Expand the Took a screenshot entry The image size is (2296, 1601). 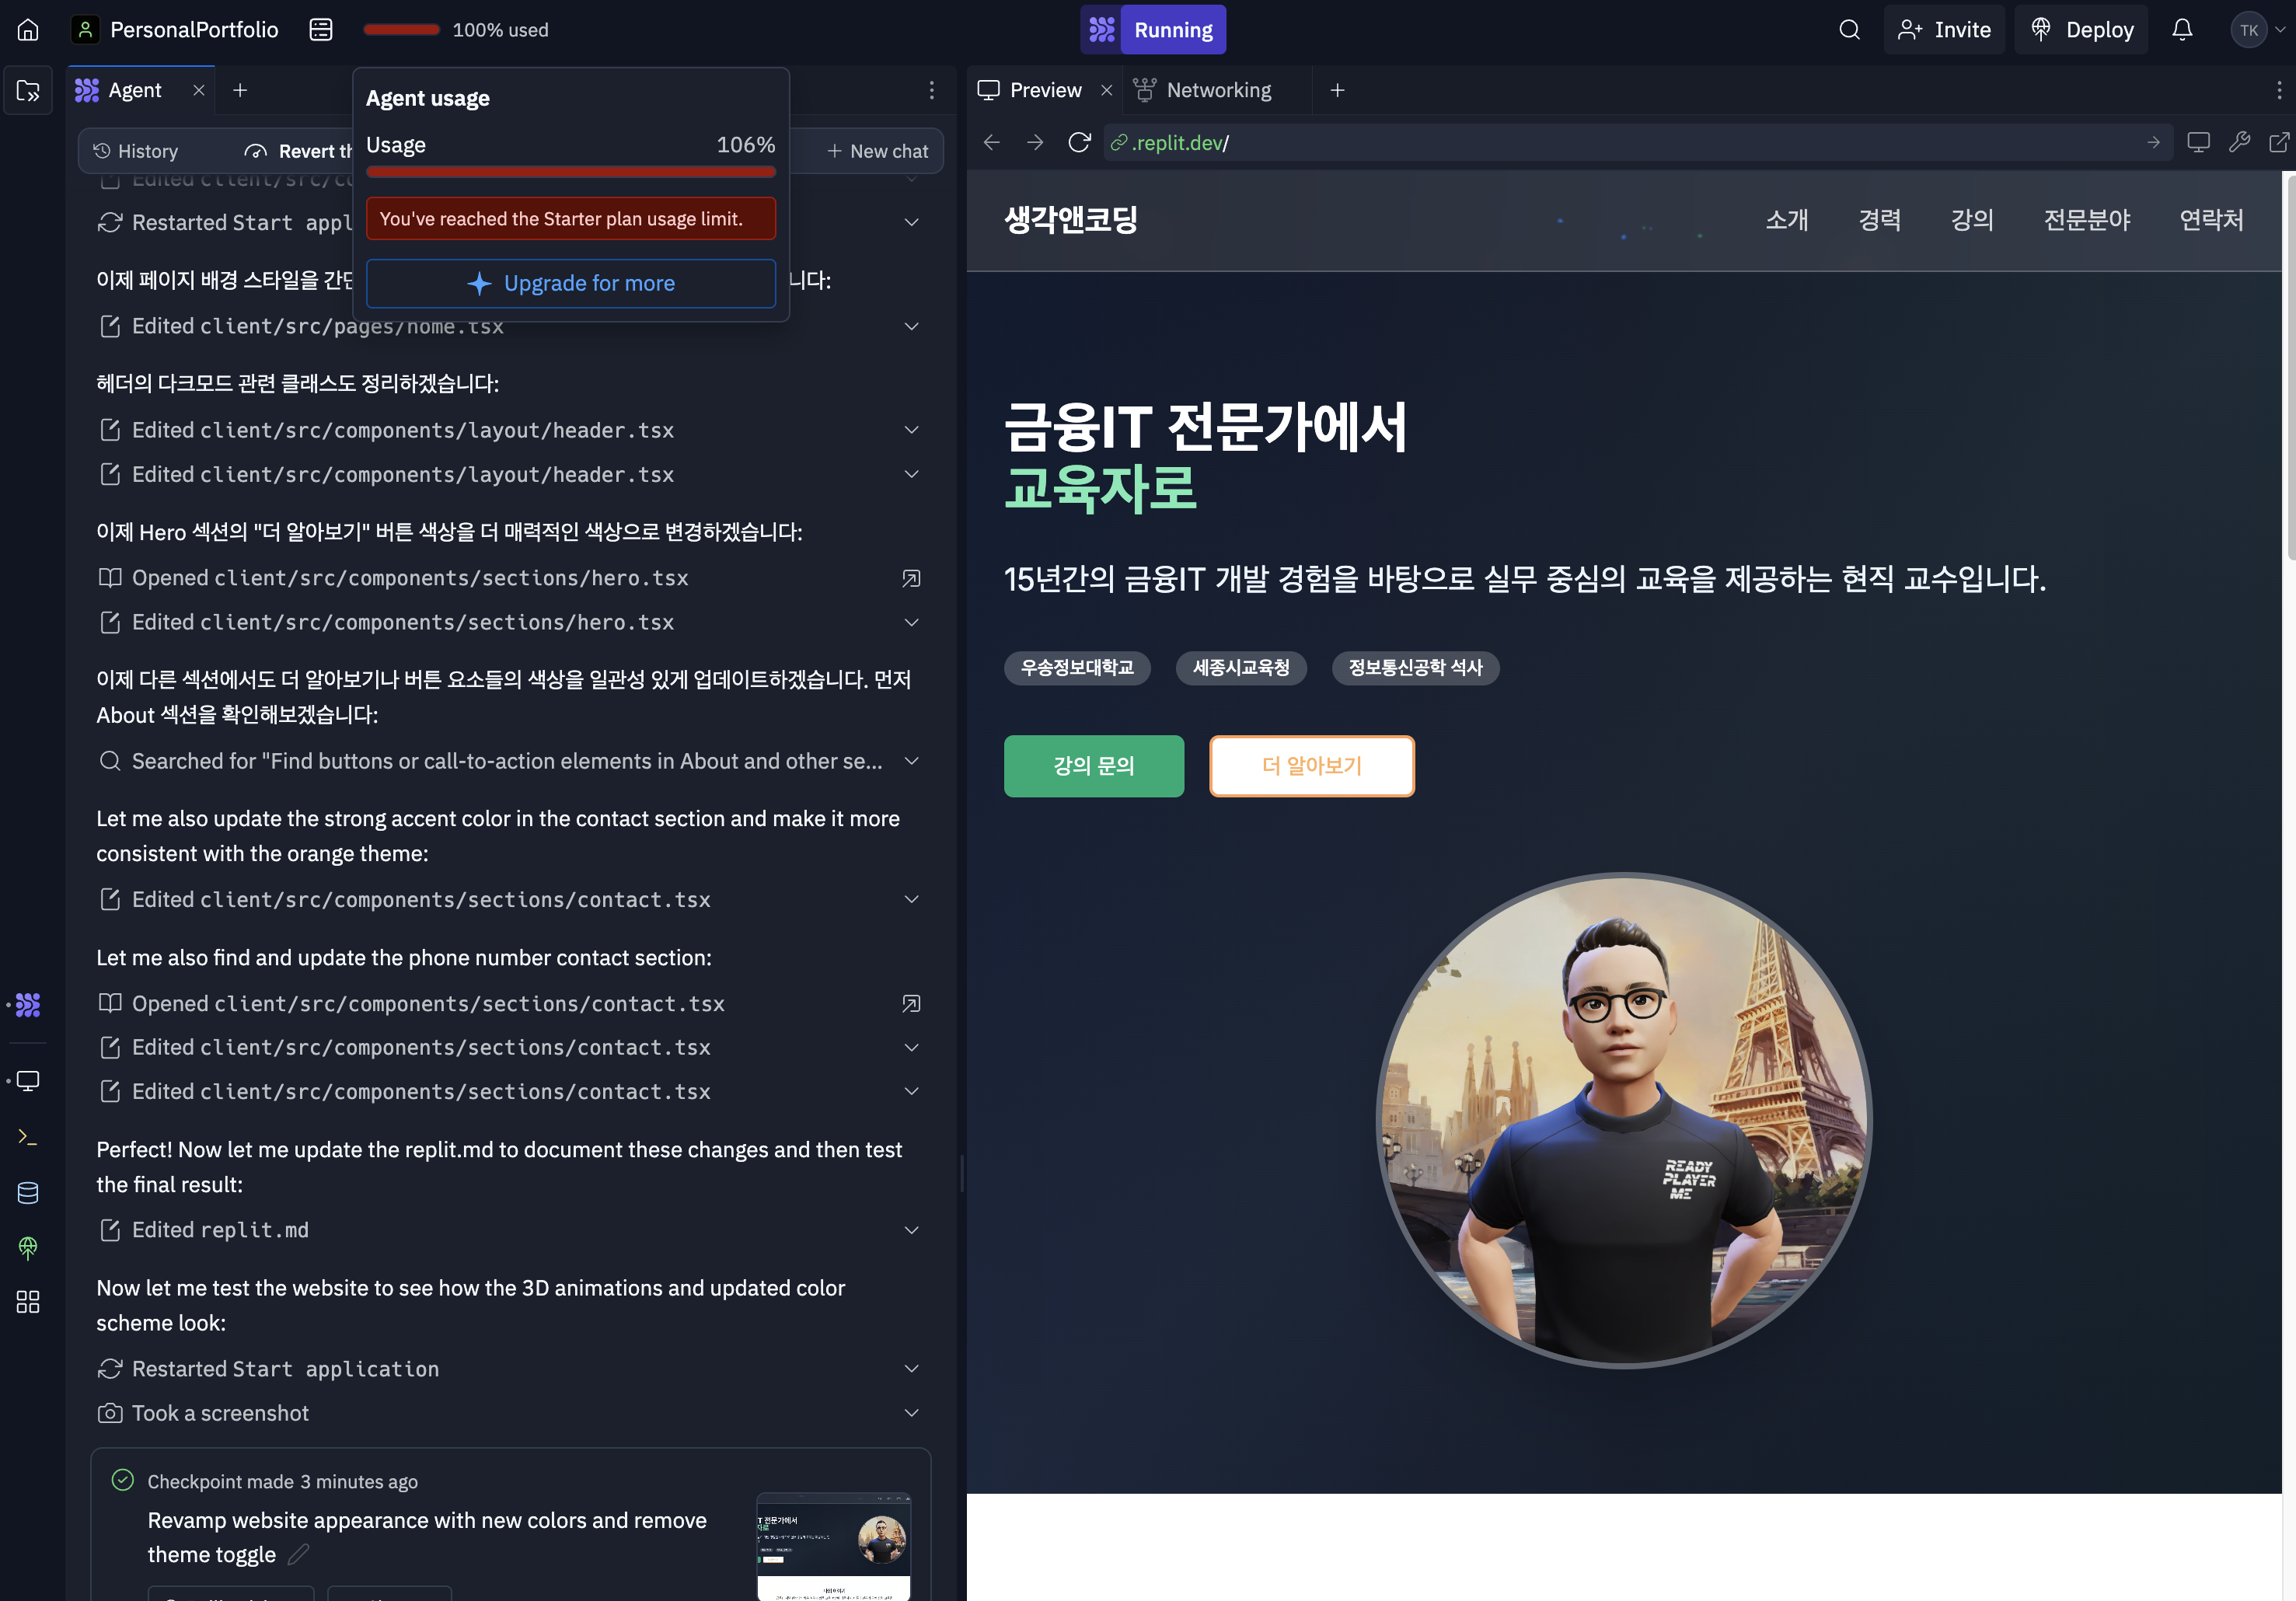click(911, 1413)
